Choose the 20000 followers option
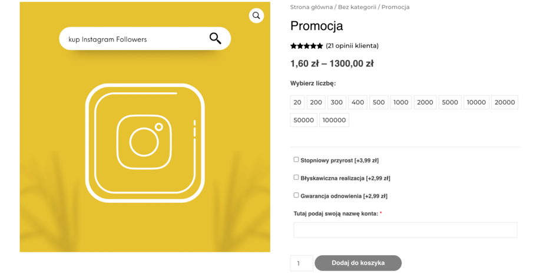 coord(505,102)
